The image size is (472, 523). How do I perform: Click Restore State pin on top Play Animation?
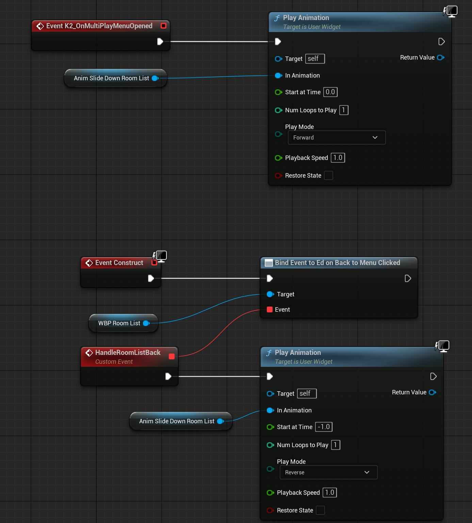(278, 176)
